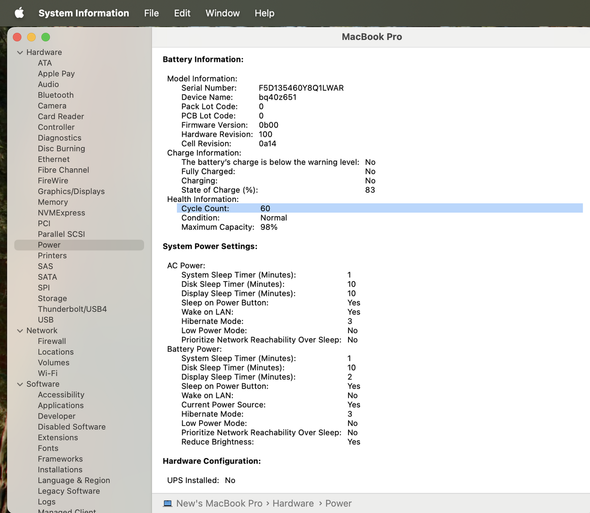Viewport: 590px width, 513px height.
Task: Select Fibre Channel in the sidebar
Action: click(64, 170)
